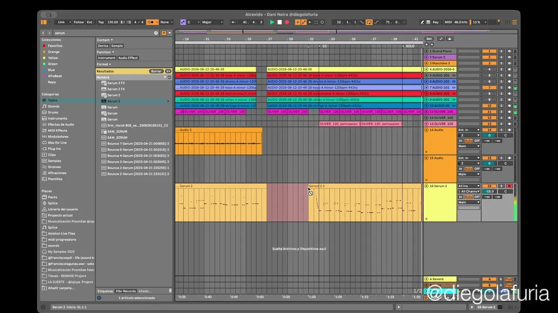558x313 pixels.
Task: Click the Drums category icon
Action: click(44, 112)
